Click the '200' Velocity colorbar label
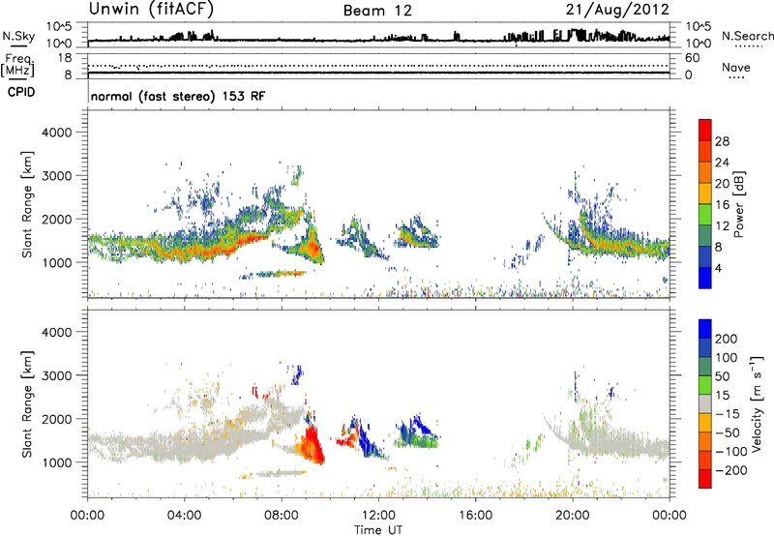This screenshot has width=774, height=536. click(x=726, y=339)
